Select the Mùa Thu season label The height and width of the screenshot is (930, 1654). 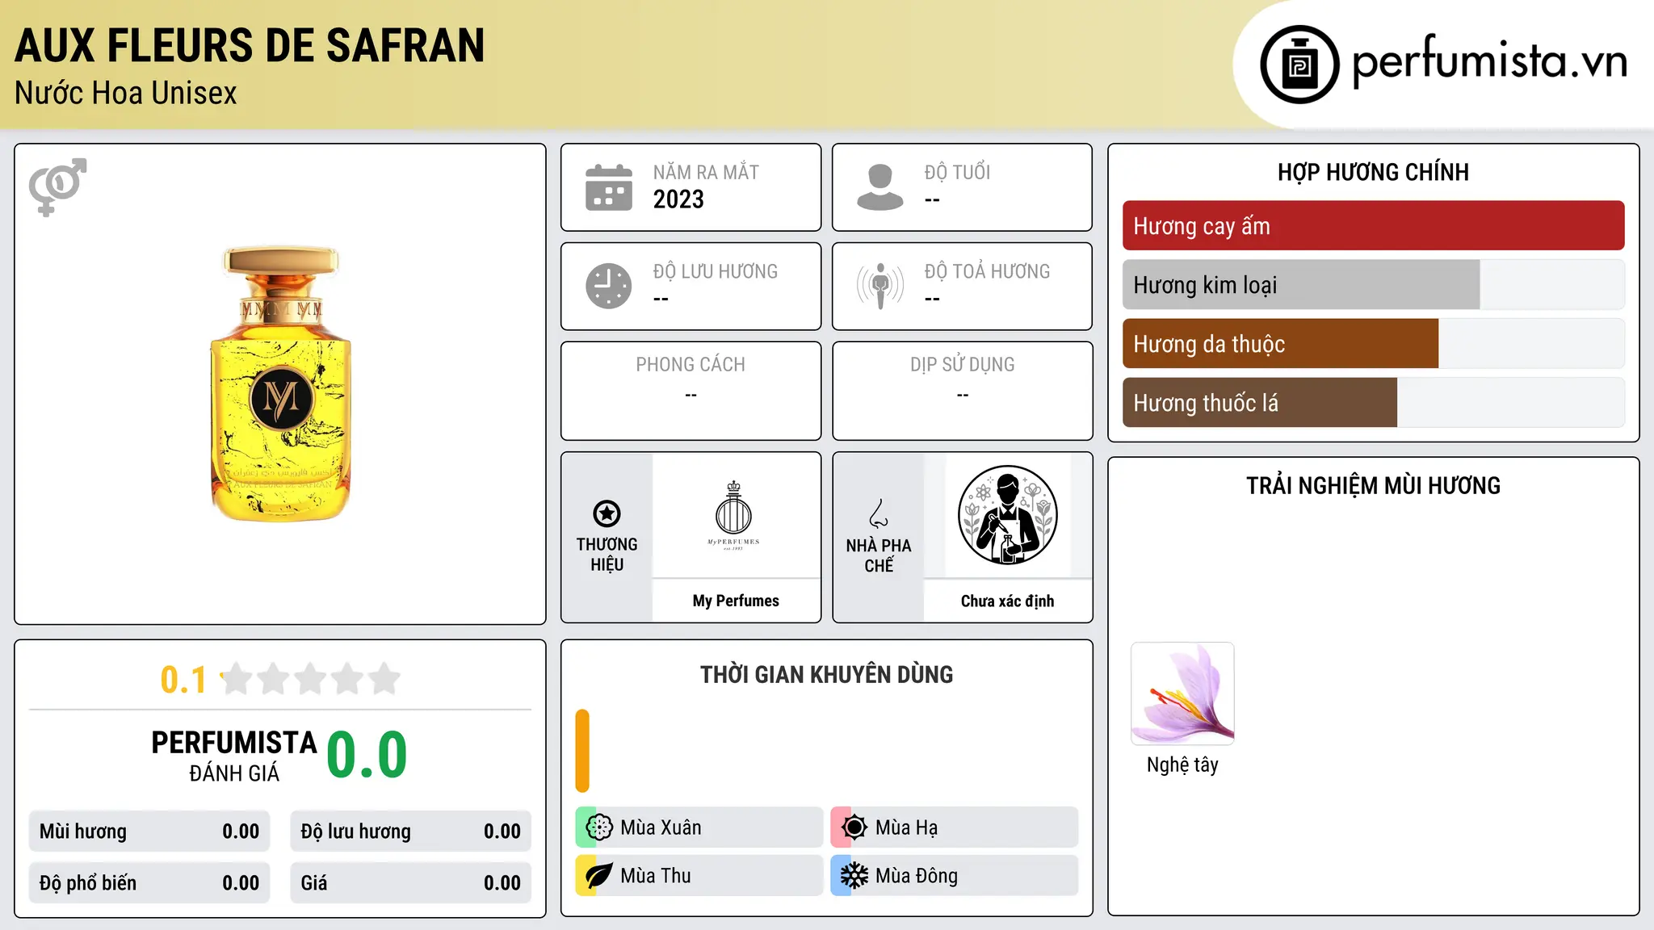click(656, 876)
